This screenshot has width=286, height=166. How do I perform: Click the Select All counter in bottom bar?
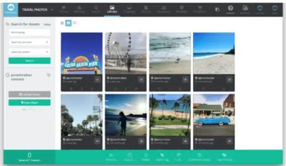tap(30, 157)
